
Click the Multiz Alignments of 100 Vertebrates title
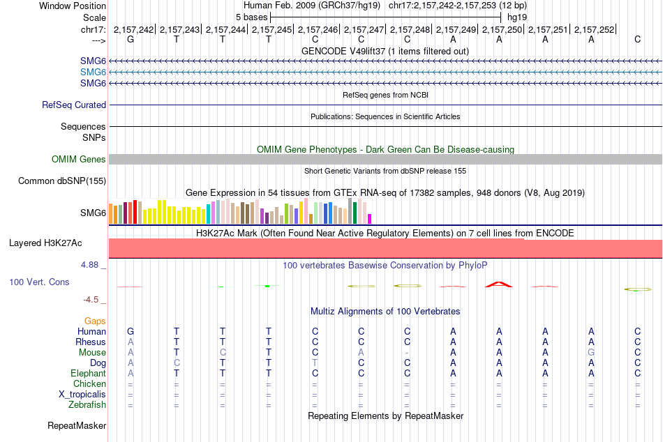point(385,312)
